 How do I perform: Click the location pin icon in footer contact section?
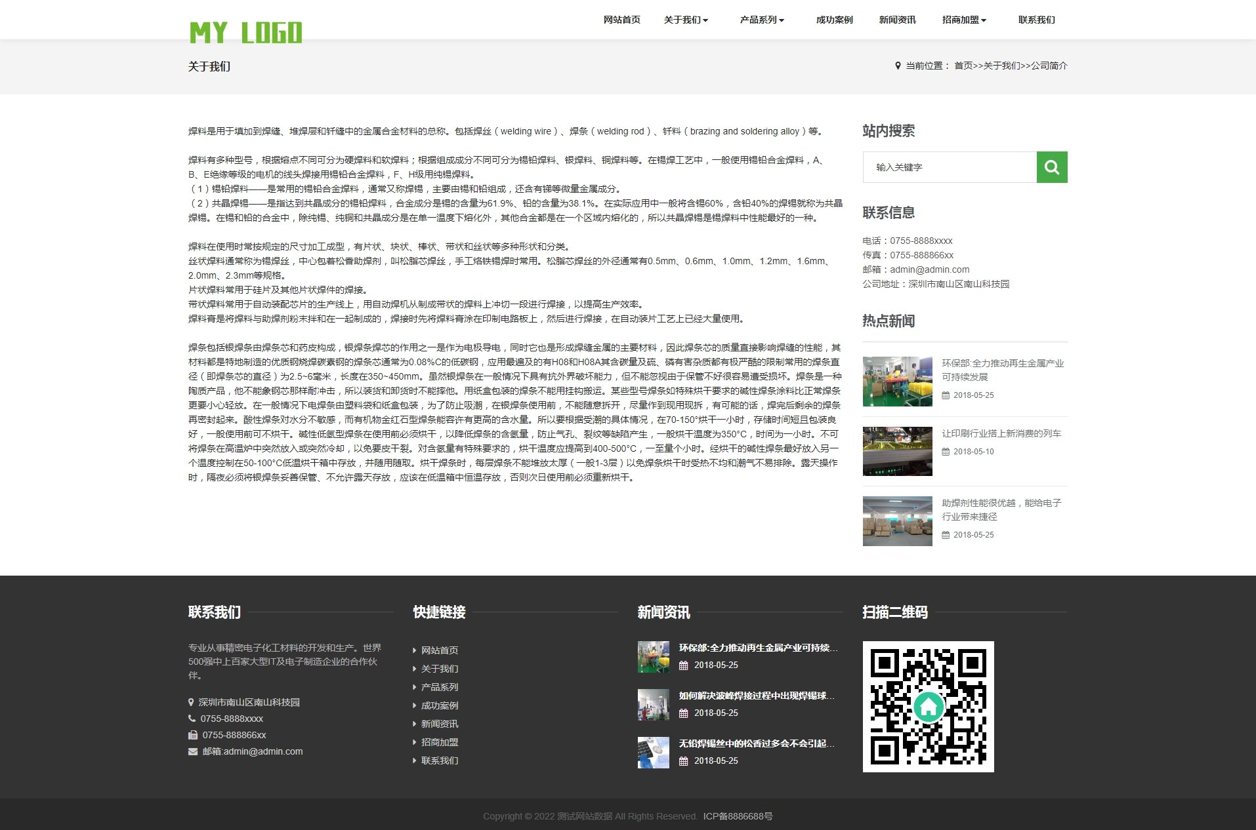pyautogui.click(x=191, y=702)
